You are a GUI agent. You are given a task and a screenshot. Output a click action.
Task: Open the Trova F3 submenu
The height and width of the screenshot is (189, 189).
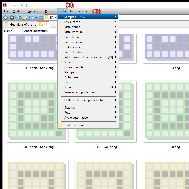click(x=88, y=87)
